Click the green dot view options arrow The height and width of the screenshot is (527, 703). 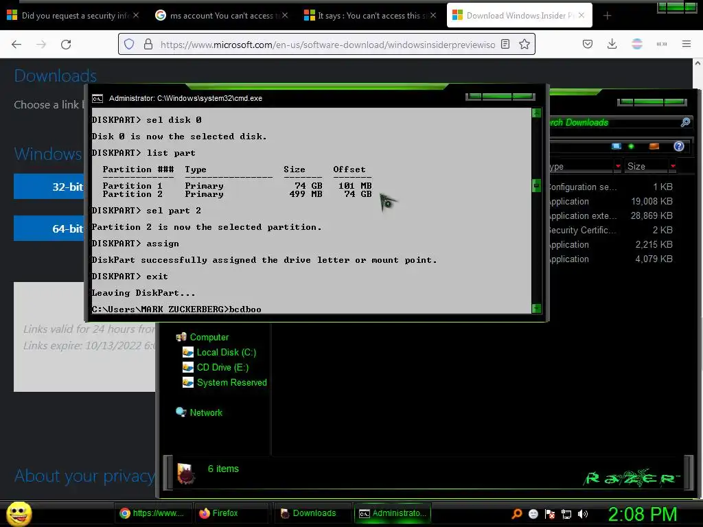[631, 146]
